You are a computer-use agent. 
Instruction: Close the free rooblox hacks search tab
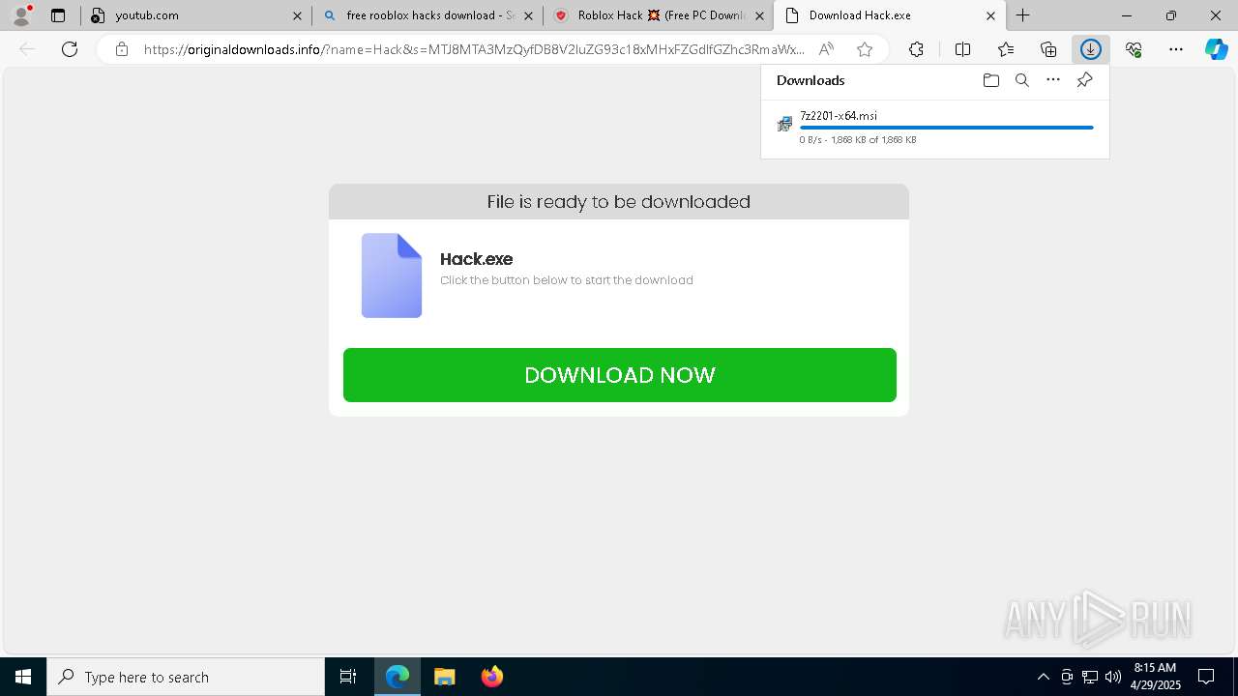(x=528, y=15)
